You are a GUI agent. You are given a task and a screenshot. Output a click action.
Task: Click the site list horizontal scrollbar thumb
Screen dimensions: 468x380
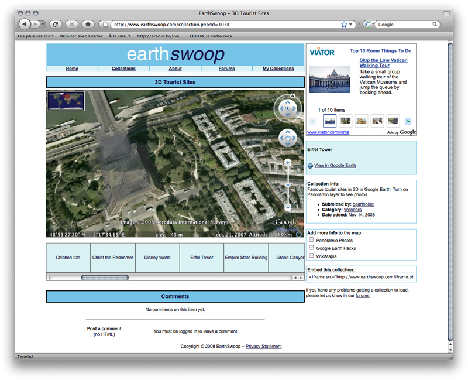pos(105,278)
